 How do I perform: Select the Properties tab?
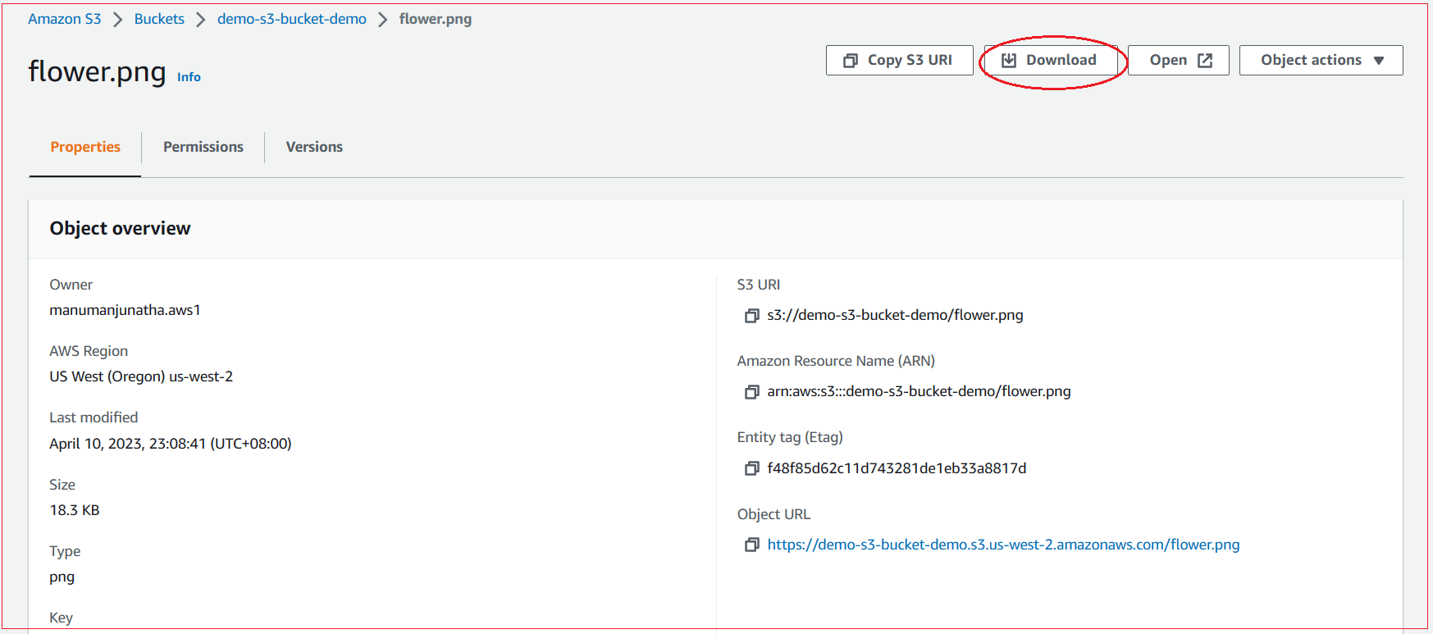pos(85,147)
